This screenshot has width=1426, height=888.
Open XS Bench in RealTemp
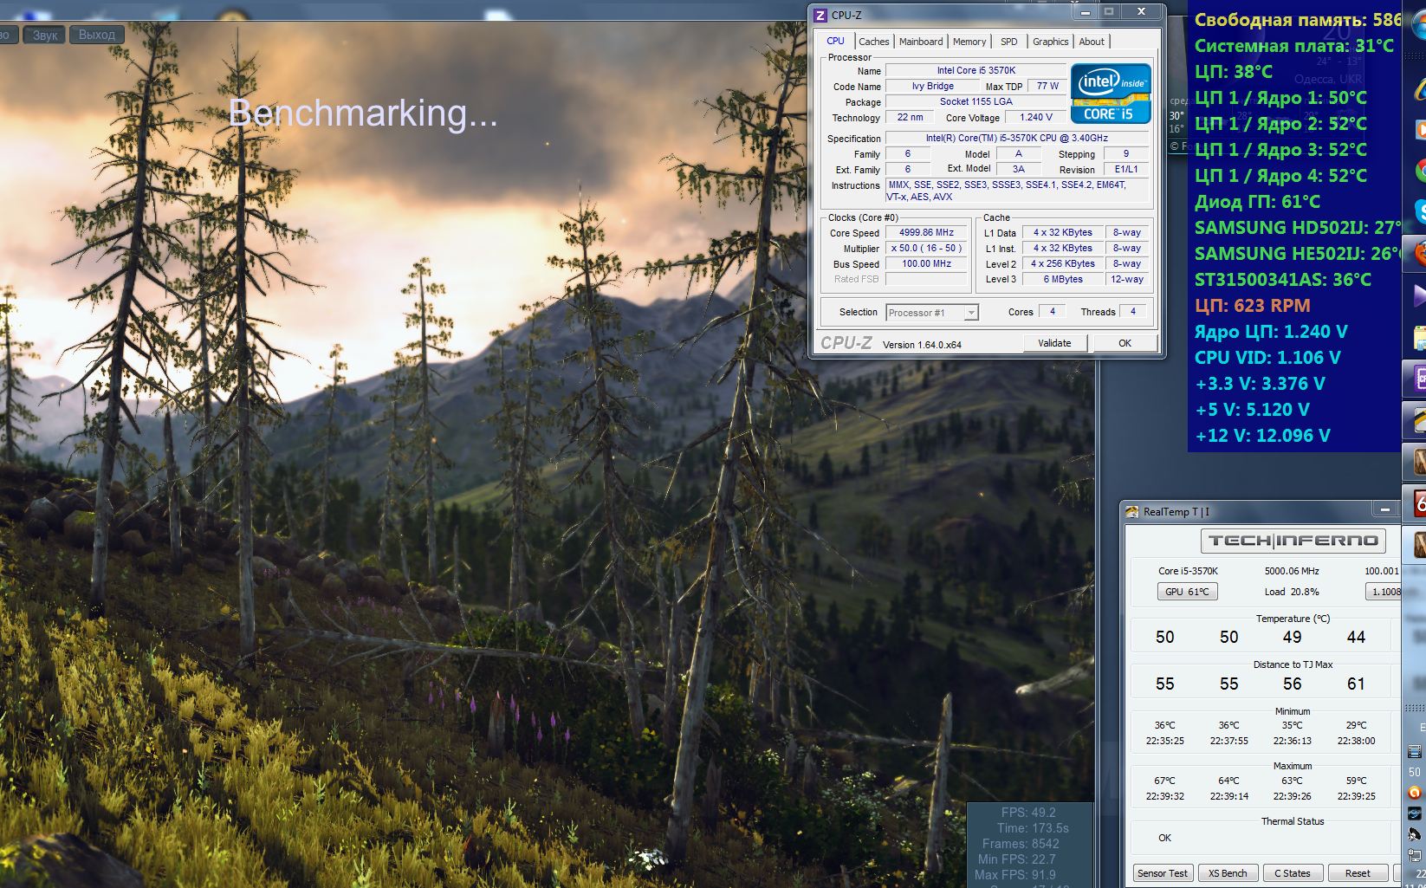(x=1228, y=873)
